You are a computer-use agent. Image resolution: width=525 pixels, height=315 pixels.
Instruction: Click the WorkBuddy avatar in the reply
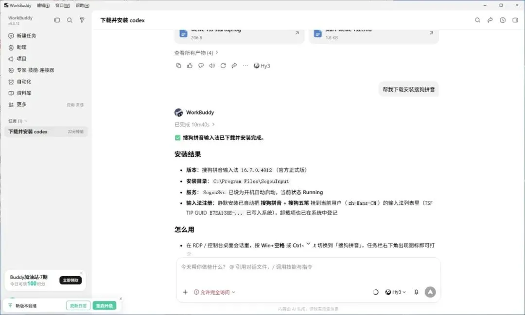tap(179, 112)
